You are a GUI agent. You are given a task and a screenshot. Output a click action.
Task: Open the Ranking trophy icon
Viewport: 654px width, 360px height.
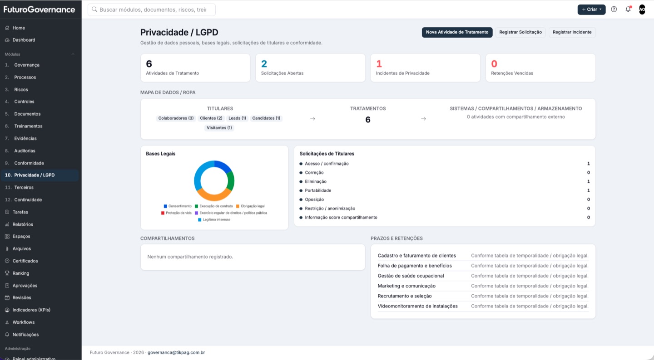pyautogui.click(x=7, y=273)
